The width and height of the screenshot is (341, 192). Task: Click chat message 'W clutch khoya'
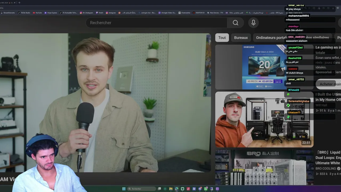294,73
